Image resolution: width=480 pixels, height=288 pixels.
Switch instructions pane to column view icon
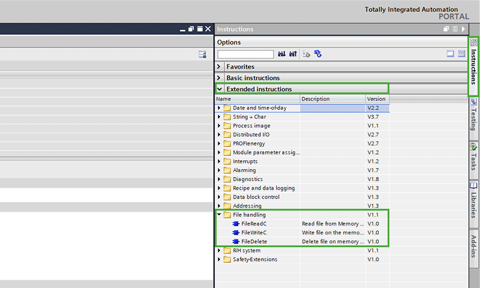pyautogui.click(x=461, y=54)
